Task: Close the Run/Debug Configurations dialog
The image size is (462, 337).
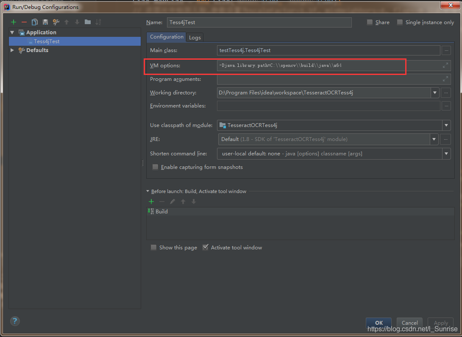Action: pos(451,5)
